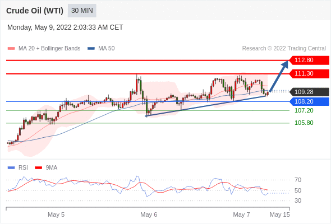This screenshot has width=331, height=224.
Task: Click the blue upward forecast arrow
Action: point(279,76)
